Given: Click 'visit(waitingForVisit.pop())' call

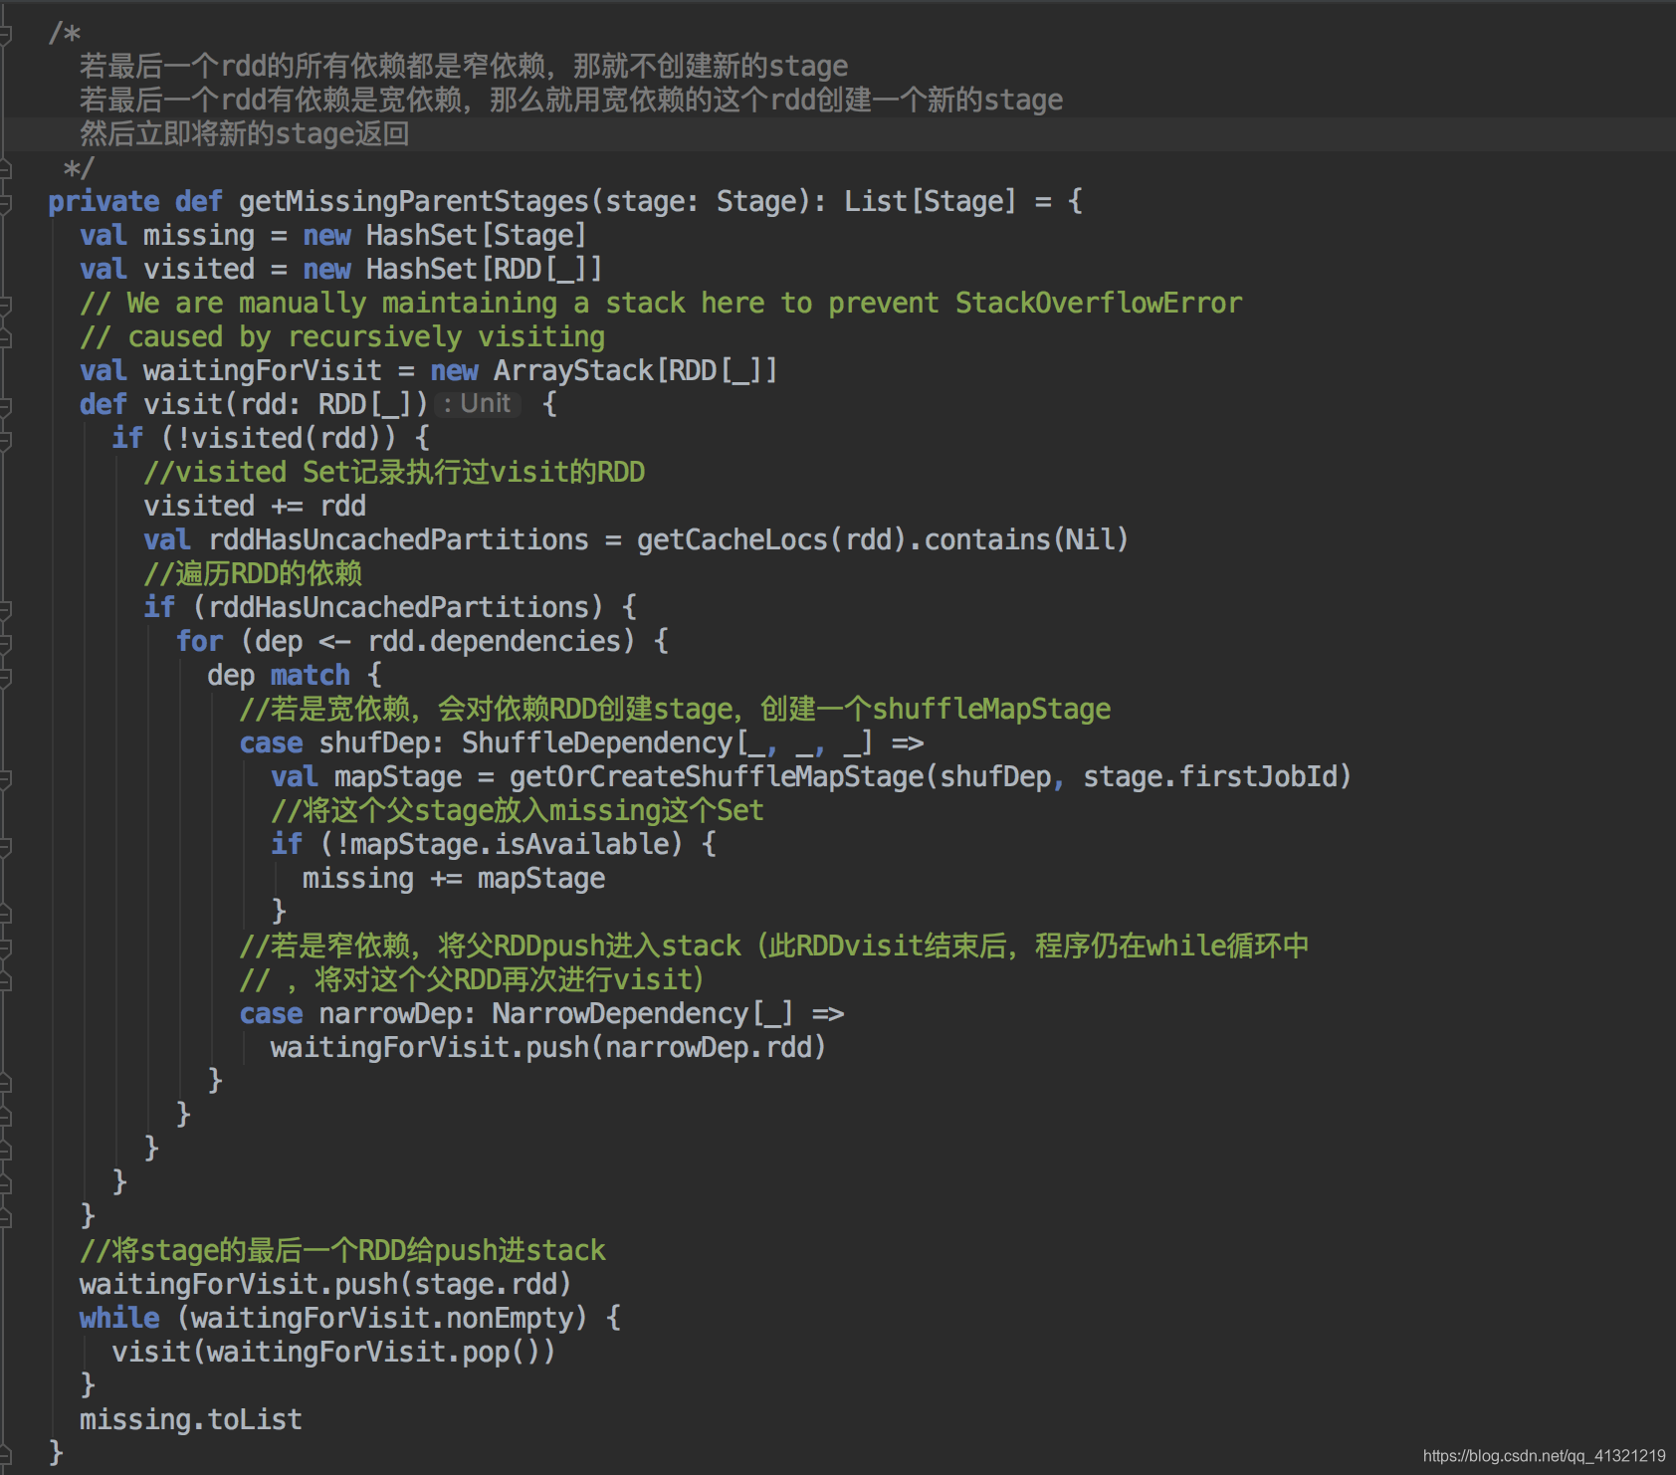Looking at the screenshot, I should pos(333,1353).
